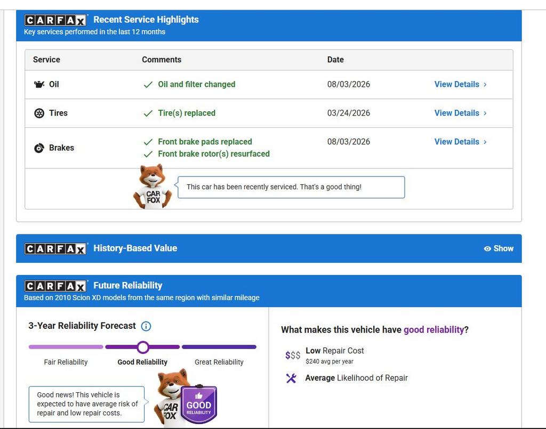Viewport: 546px width, 429px height.
Task: Click 'Average Likelihood of Repair' text
Action: tap(356, 378)
